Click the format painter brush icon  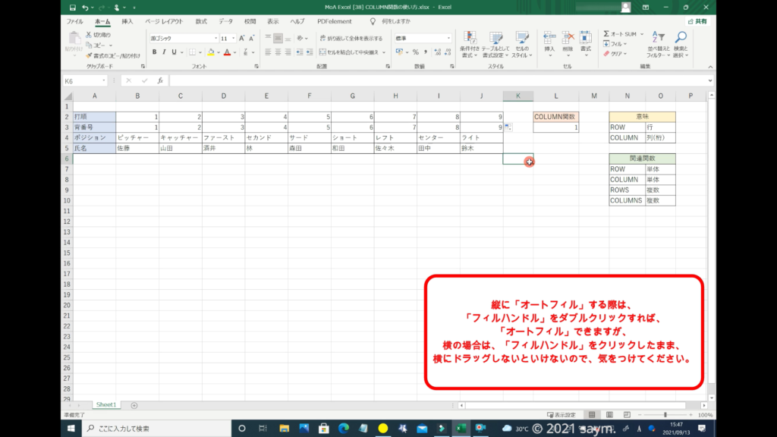point(89,55)
